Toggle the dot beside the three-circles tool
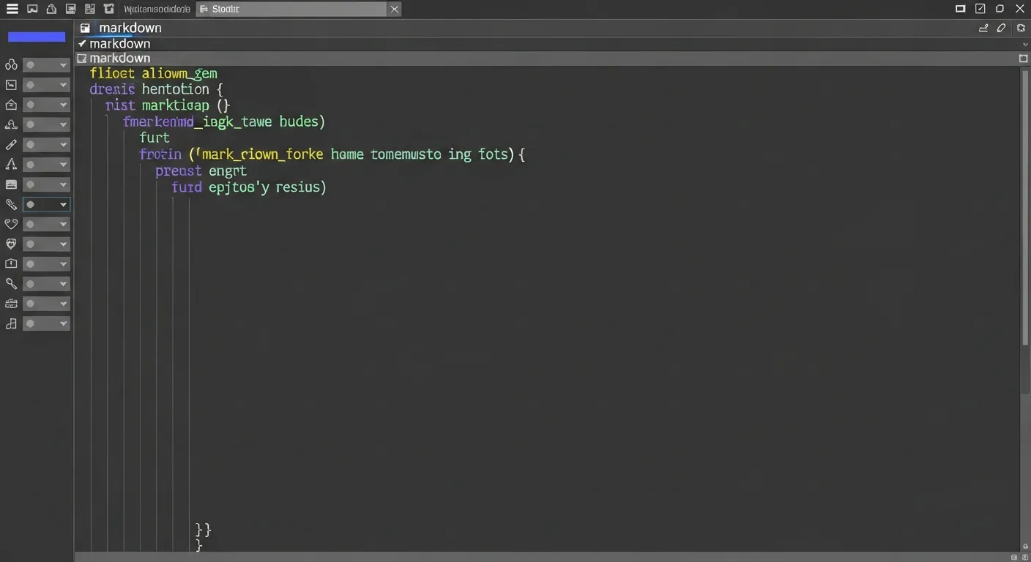 coord(30,65)
